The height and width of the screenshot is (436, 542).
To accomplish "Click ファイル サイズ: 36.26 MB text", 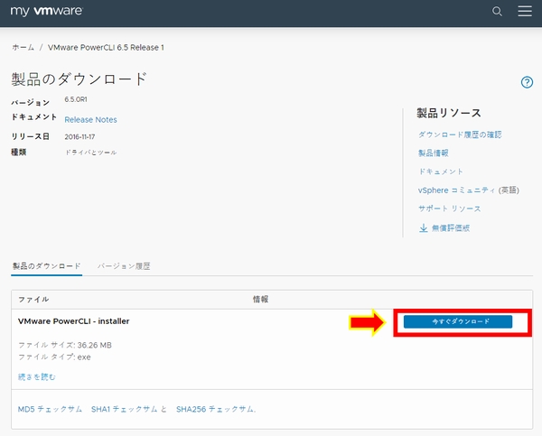I will tap(65, 345).
